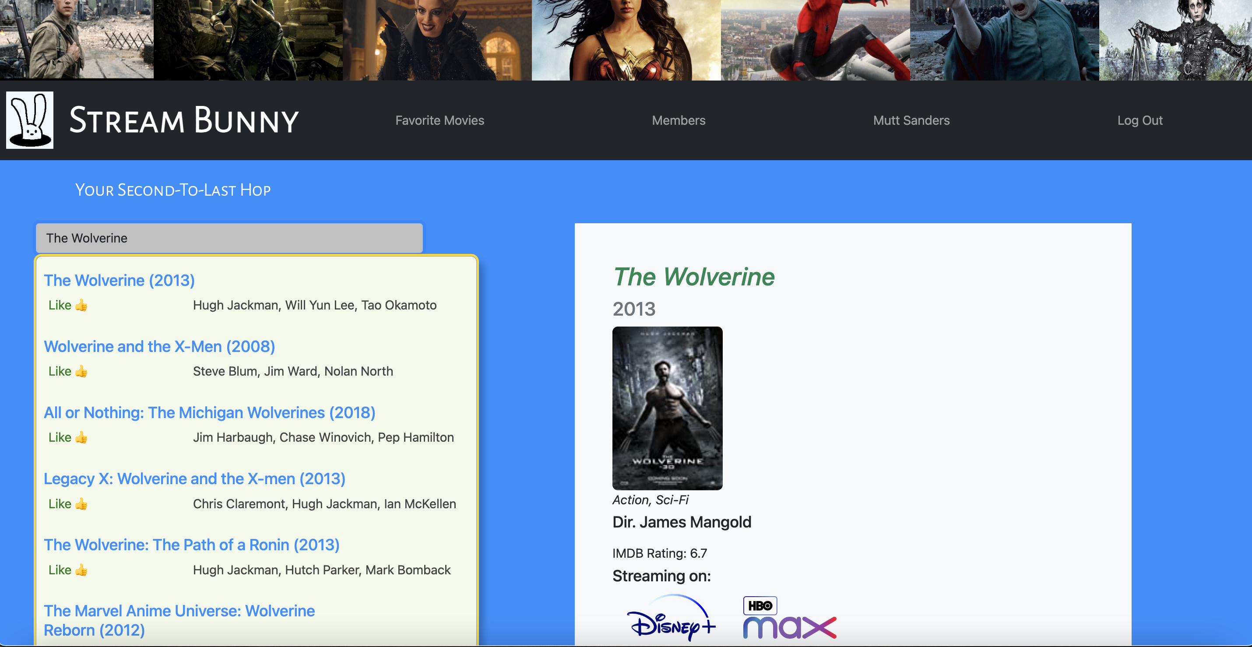Open The Marvel Anime Universe: Wolverine Reborn result
The height and width of the screenshot is (647, 1252).
click(179, 621)
